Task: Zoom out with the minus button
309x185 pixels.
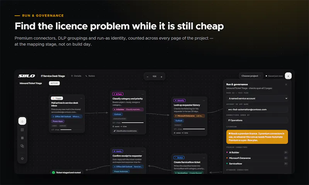Action: point(148,76)
